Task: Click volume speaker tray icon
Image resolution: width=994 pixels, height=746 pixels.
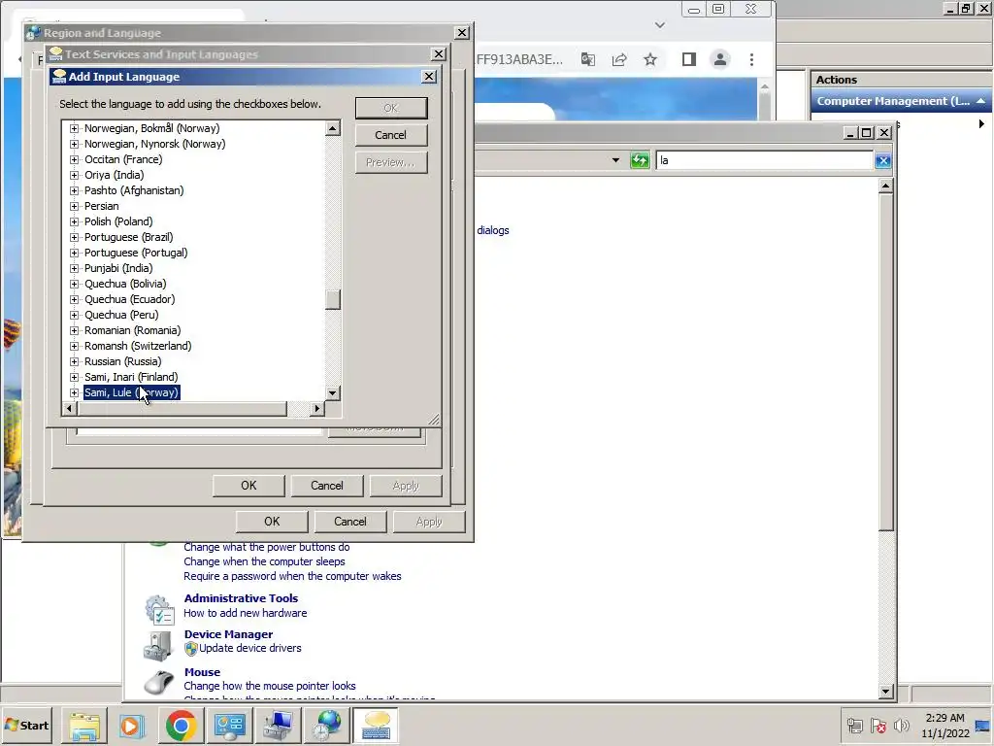Action: (901, 725)
